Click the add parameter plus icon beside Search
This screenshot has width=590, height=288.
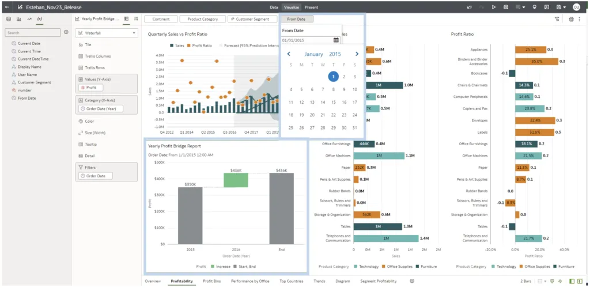pyautogui.click(x=66, y=32)
